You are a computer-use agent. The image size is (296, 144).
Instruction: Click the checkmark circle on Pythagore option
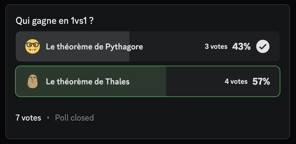click(x=263, y=47)
